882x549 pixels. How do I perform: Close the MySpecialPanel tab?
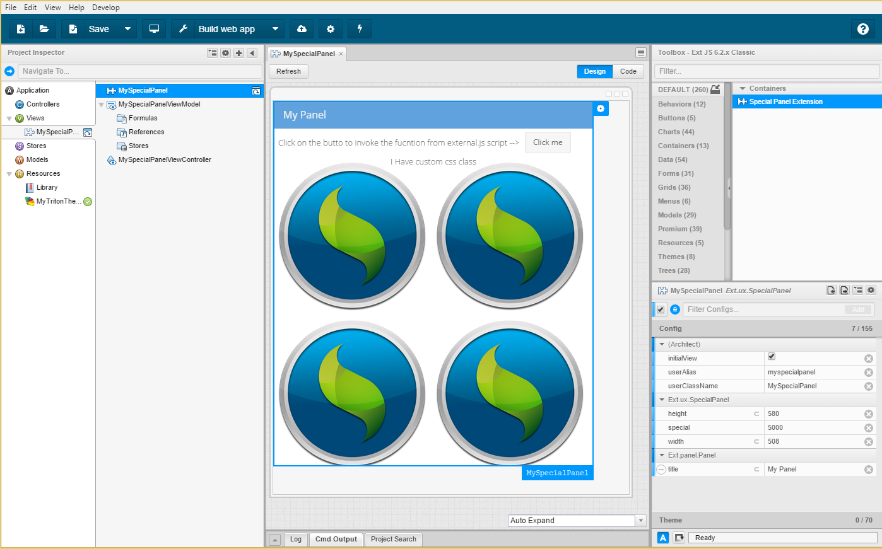(x=341, y=54)
